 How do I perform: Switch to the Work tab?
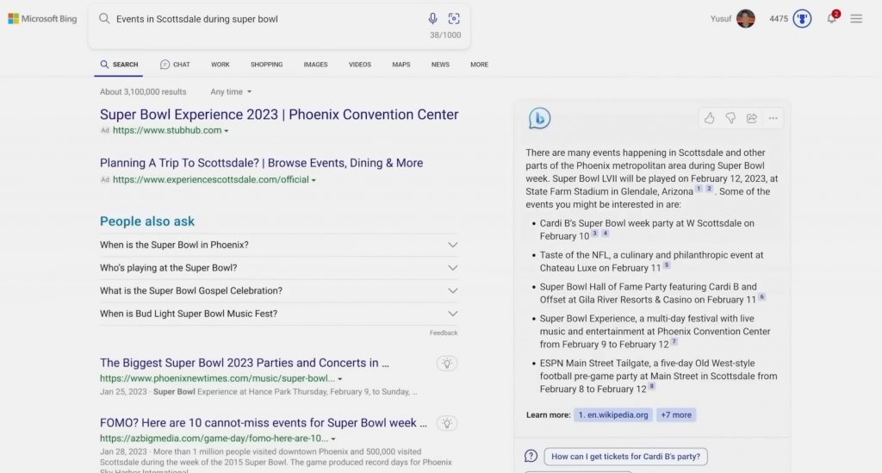(x=220, y=65)
